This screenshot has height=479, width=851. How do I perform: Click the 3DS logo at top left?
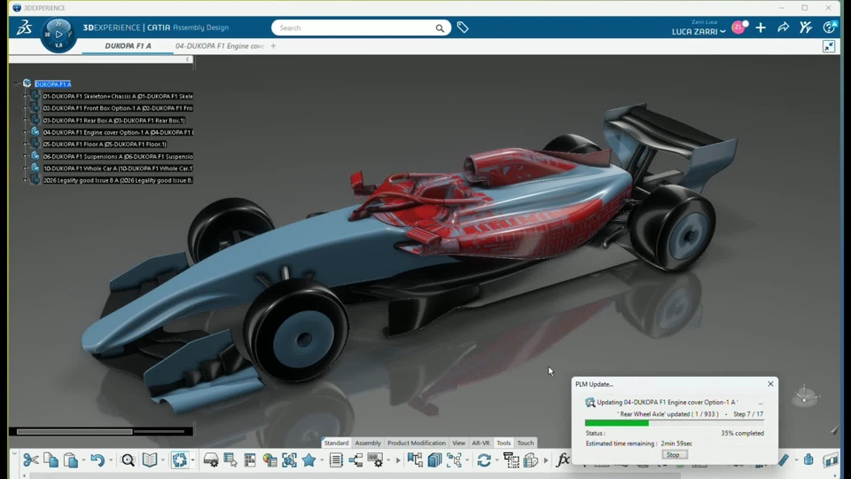[23, 27]
